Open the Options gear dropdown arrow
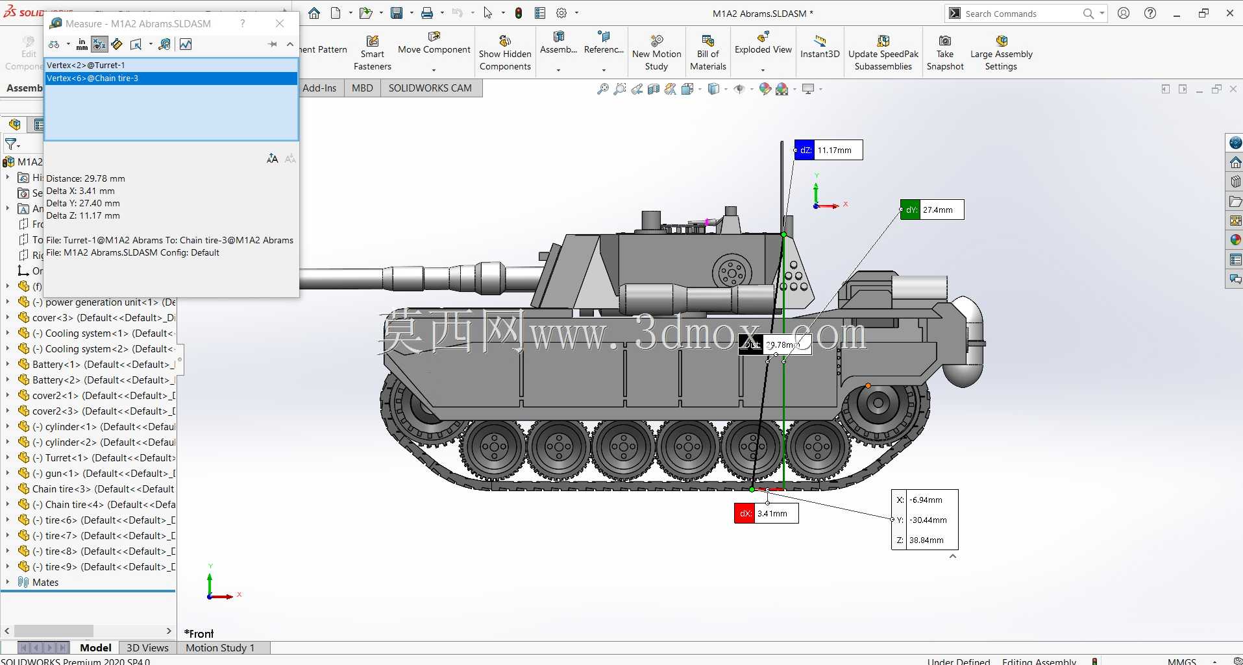Screen dimensions: 1243x665 tap(576, 13)
